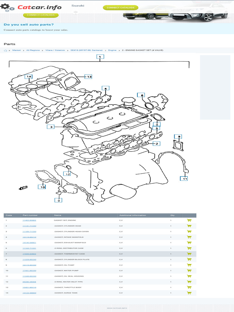
Task: Add OIL SEAL HOUSING gasket to cart
Action: [x=189, y=276]
